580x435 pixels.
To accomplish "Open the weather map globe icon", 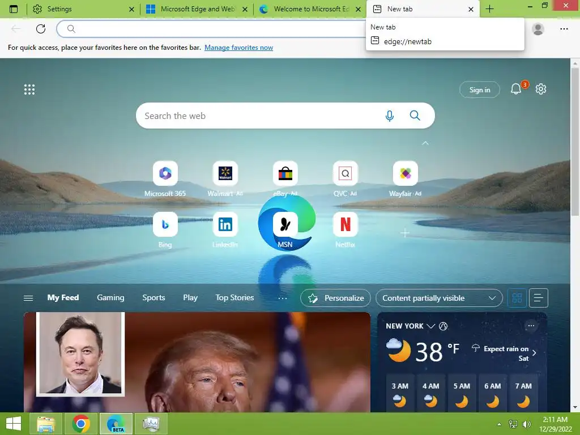I will [x=443, y=326].
